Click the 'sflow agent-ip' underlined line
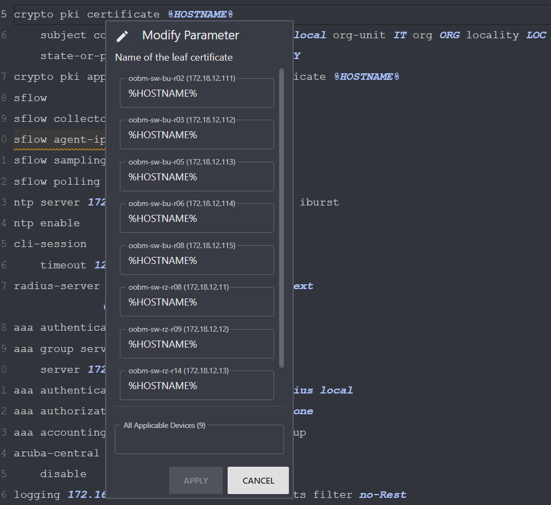Screen dimensions: 551x505 click(x=60, y=140)
